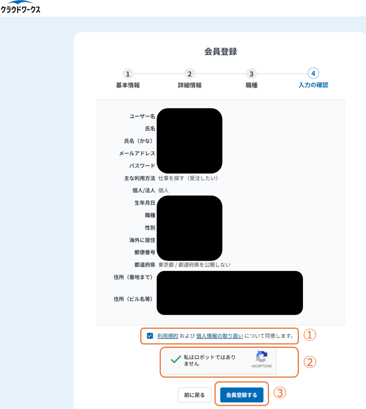This screenshot has width=366, height=409.
Task: Click the 会員登録する button
Action: tap(241, 395)
